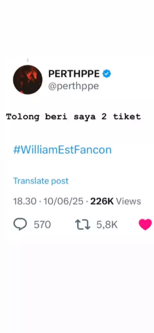Open the PERTHPPE profile avatar
Viewport: 154px width, 333px height.
28,80
